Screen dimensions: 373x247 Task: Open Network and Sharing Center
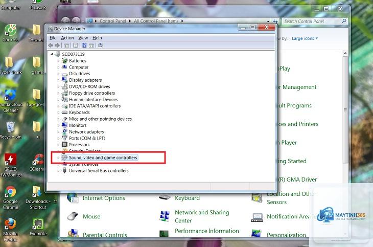202,216
